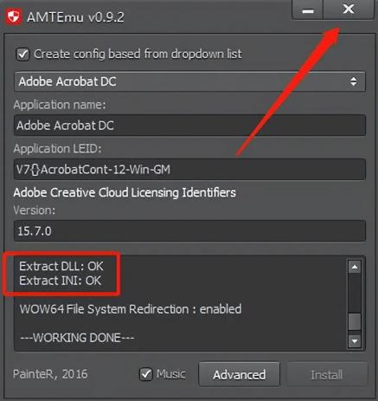Open the Adobe Acrobat DC dropdown list

click(x=189, y=81)
